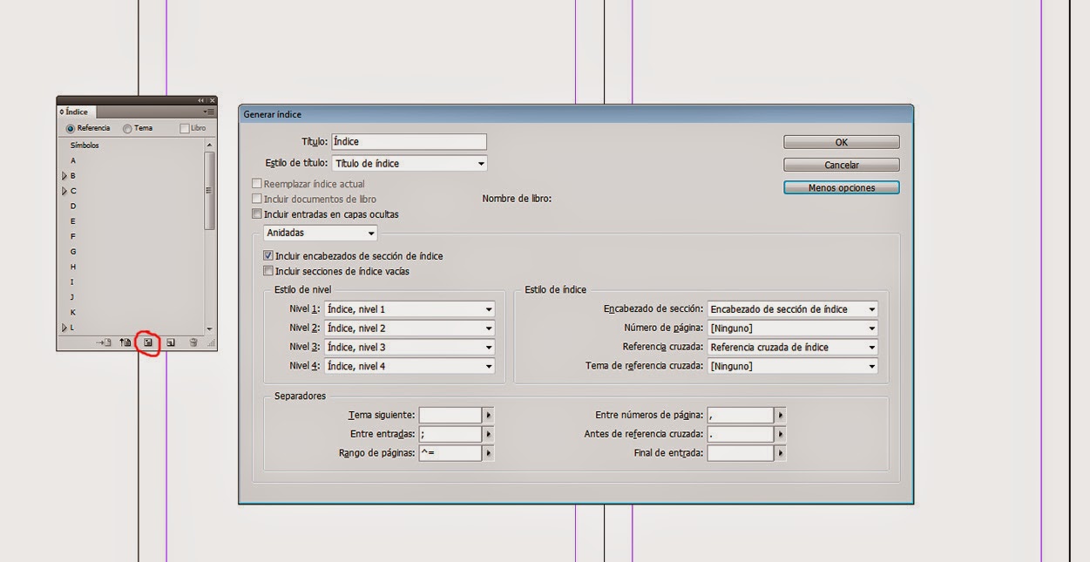Screen dimensions: 1090x562
Task: Click the Título text field
Action: coord(410,141)
